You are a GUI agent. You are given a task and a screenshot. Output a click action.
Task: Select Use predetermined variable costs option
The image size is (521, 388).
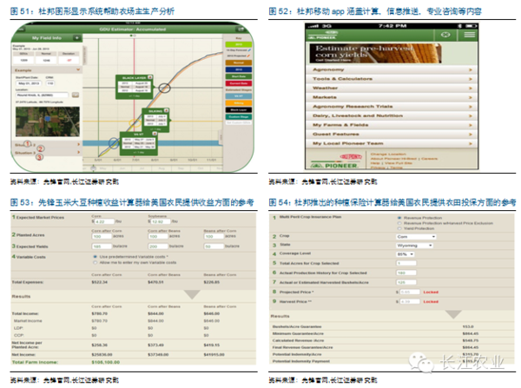click(x=93, y=256)
